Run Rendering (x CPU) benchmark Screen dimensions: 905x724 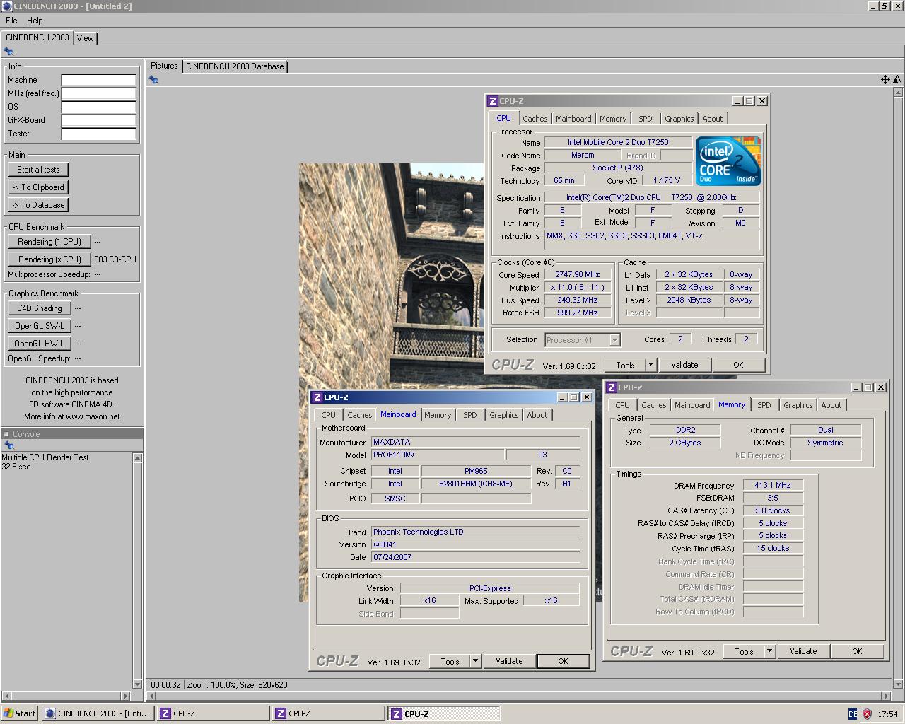click(x=49, y=259)
